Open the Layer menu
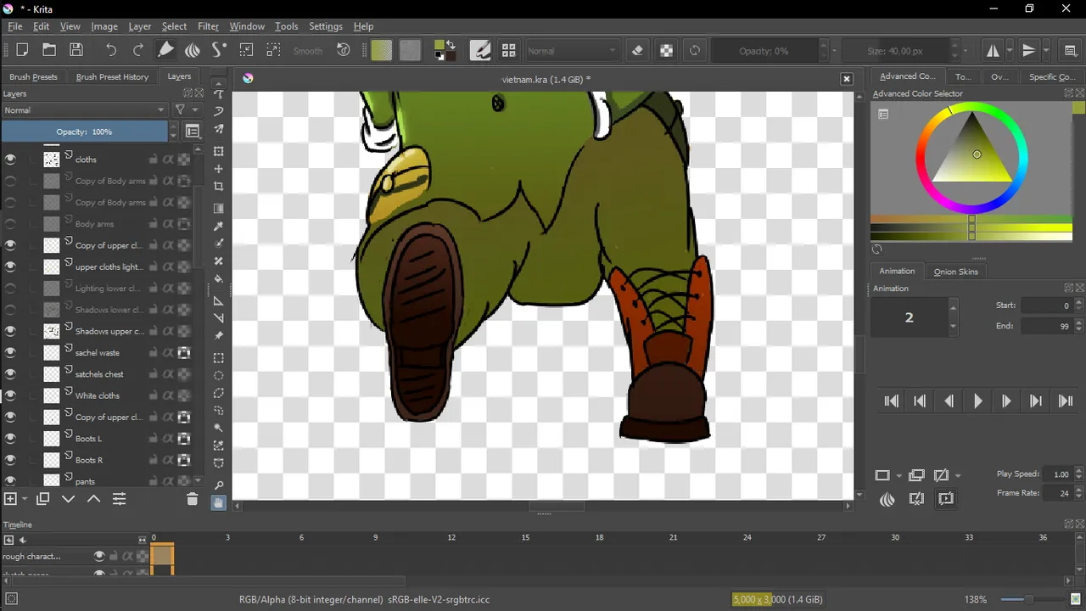Image resolution: width=1086 pixels, height=611 pixels. click(x=140, y=26)
